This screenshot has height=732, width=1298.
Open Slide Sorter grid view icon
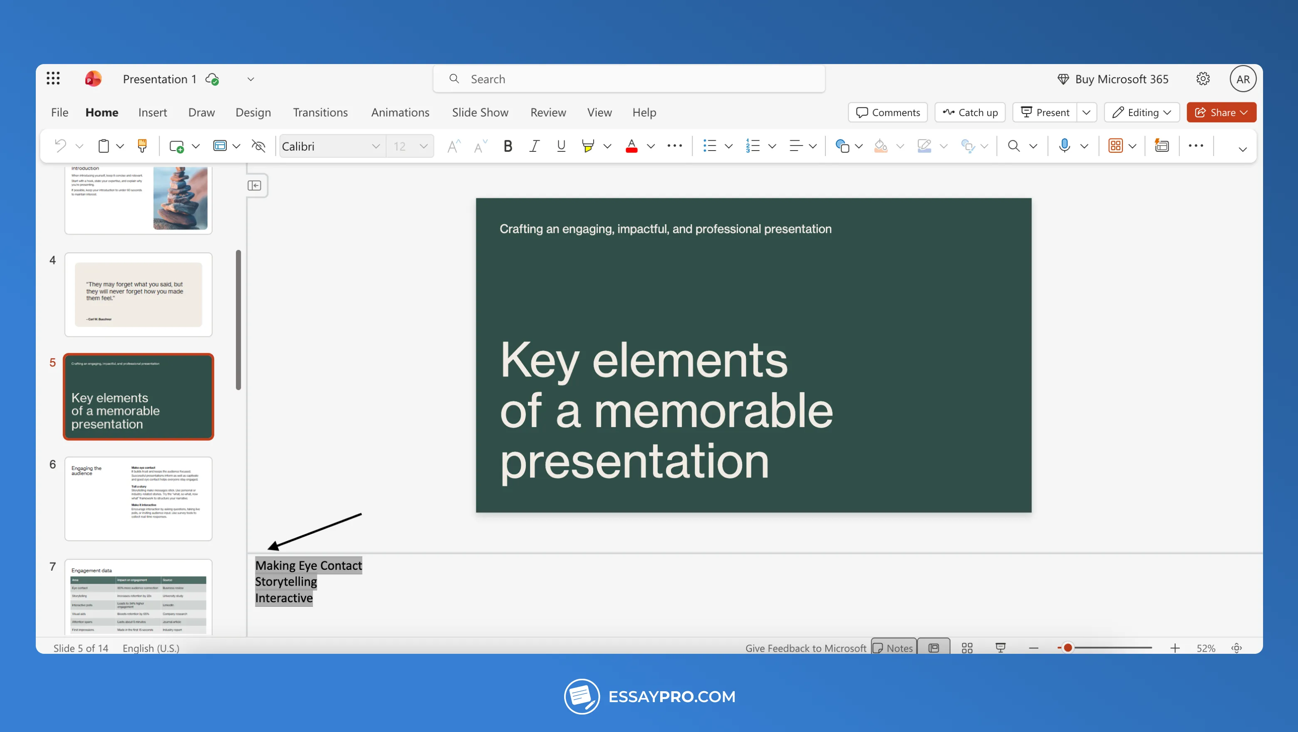click(x=967, y=648)
